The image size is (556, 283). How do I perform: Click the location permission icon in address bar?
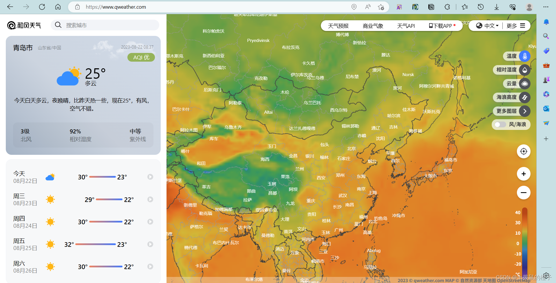pos(354,7)
